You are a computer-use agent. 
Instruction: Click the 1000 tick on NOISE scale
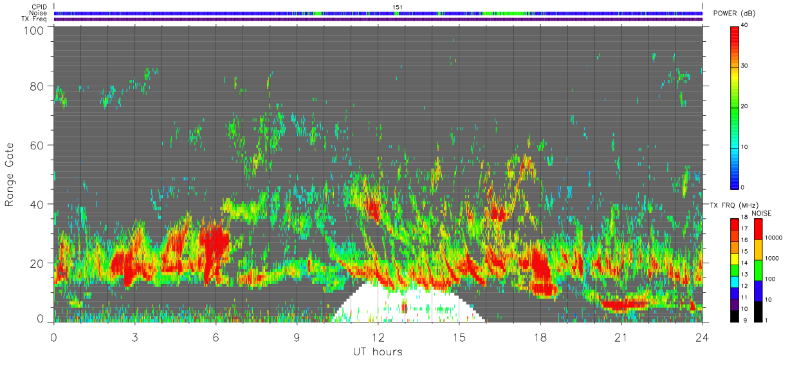point(771,259)
